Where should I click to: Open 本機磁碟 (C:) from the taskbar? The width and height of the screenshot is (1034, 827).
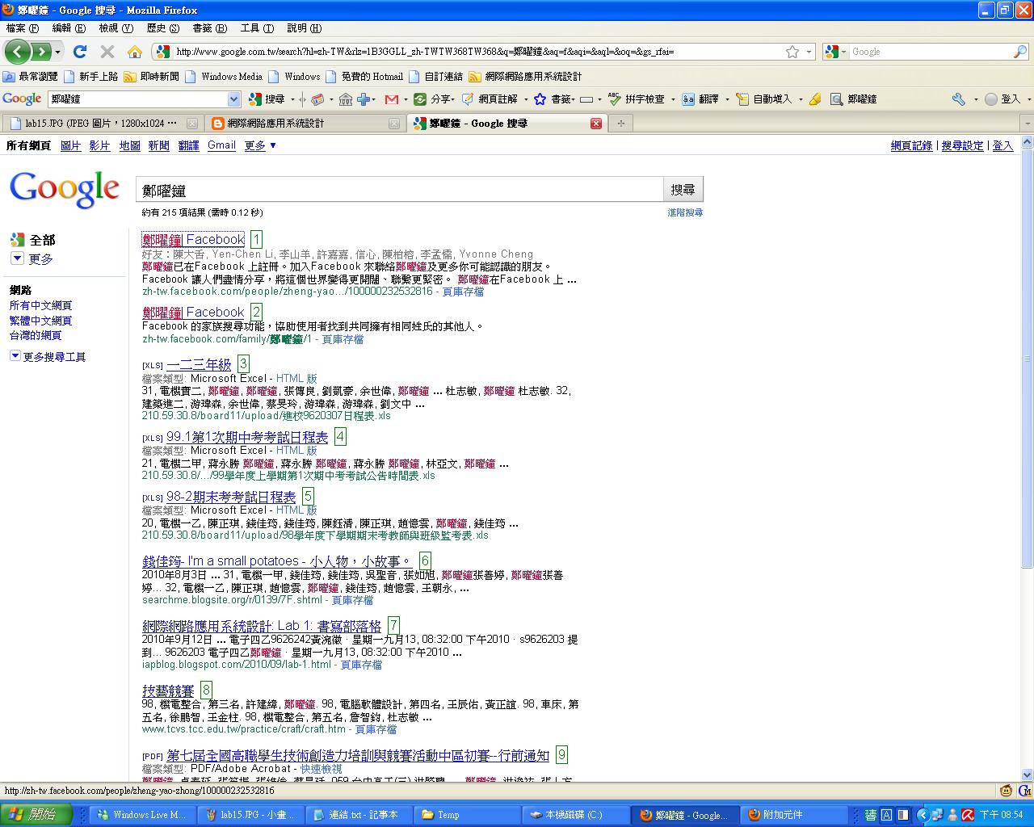(574, 815)
